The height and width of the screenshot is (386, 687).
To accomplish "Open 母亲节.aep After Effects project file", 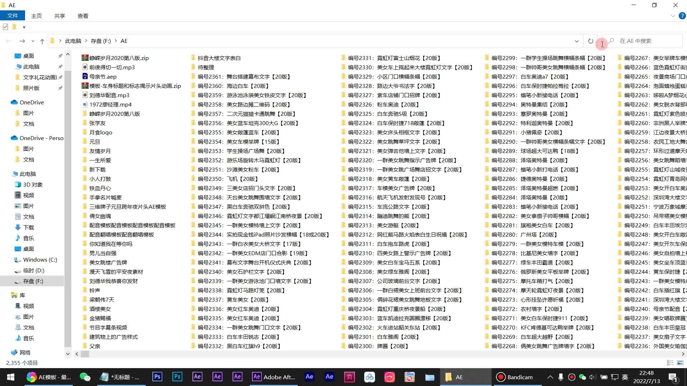I will (103, 76).
